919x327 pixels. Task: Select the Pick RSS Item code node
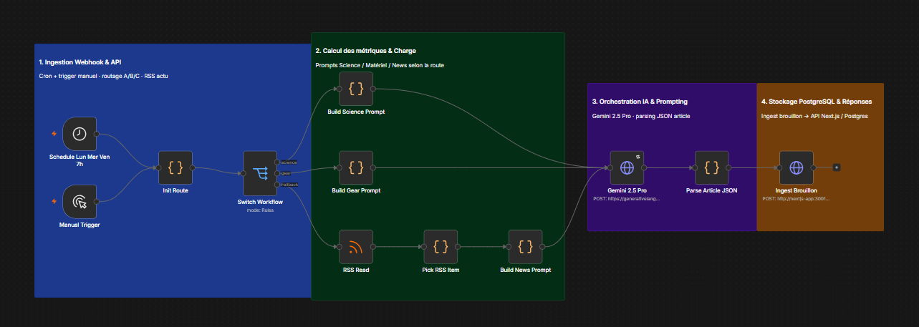[x=441, y=247]
